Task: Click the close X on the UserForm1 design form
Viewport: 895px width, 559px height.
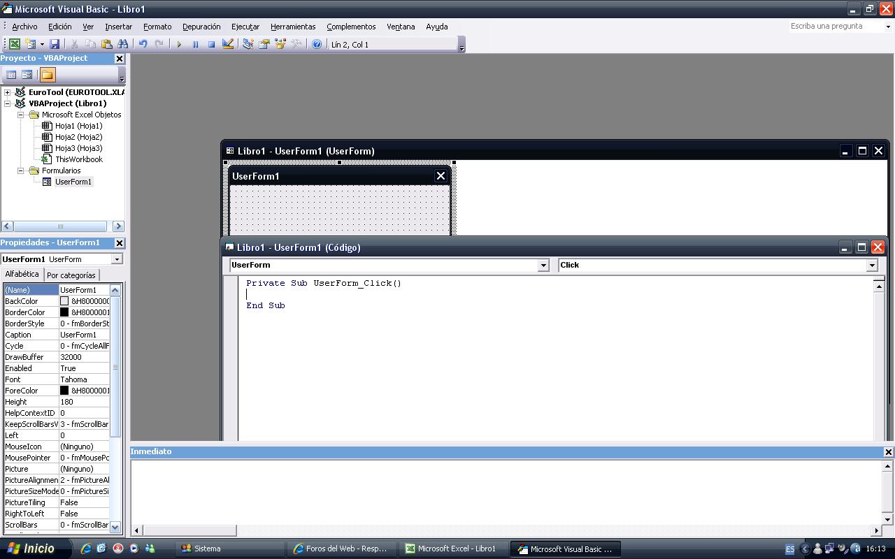Action: coord(441,176)
